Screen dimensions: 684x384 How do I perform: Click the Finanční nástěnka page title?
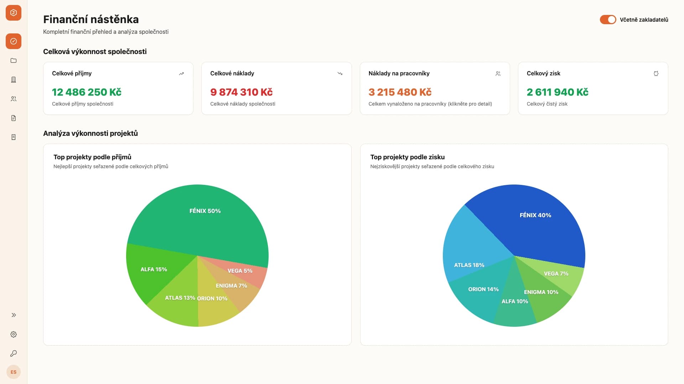91,19
